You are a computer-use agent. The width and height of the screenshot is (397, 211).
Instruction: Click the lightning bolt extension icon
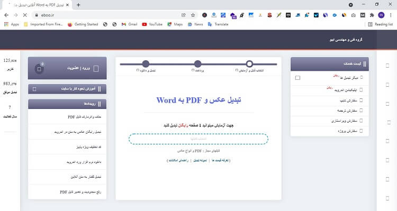279,15
